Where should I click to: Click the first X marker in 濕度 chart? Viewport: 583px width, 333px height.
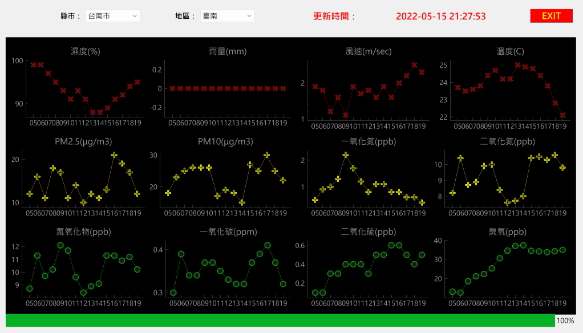pos(34,65)
